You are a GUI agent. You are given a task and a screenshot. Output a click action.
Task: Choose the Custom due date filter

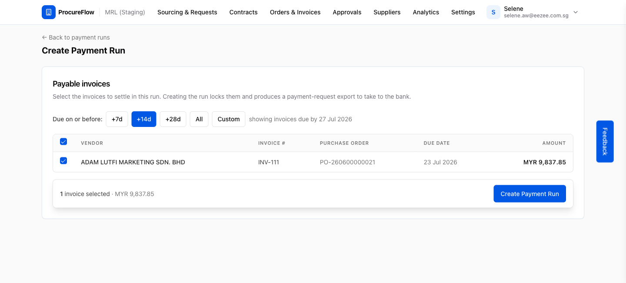pos(229,119)
